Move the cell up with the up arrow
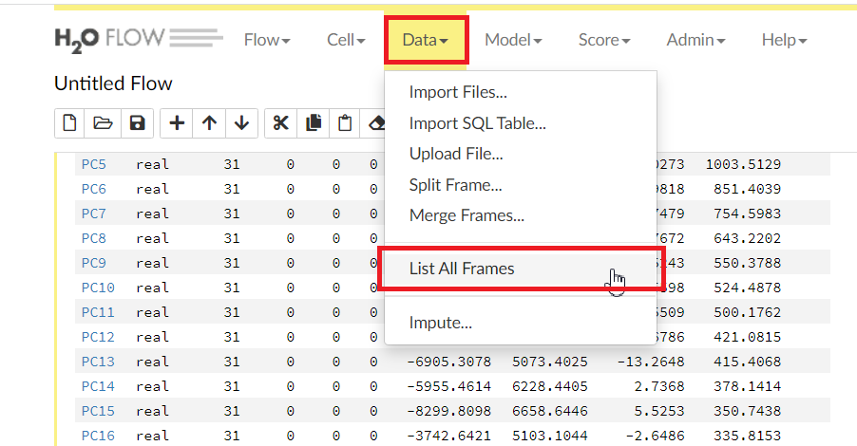Viewport: 857px width, 446px height. pyautogui.click(x=209, y=122)
